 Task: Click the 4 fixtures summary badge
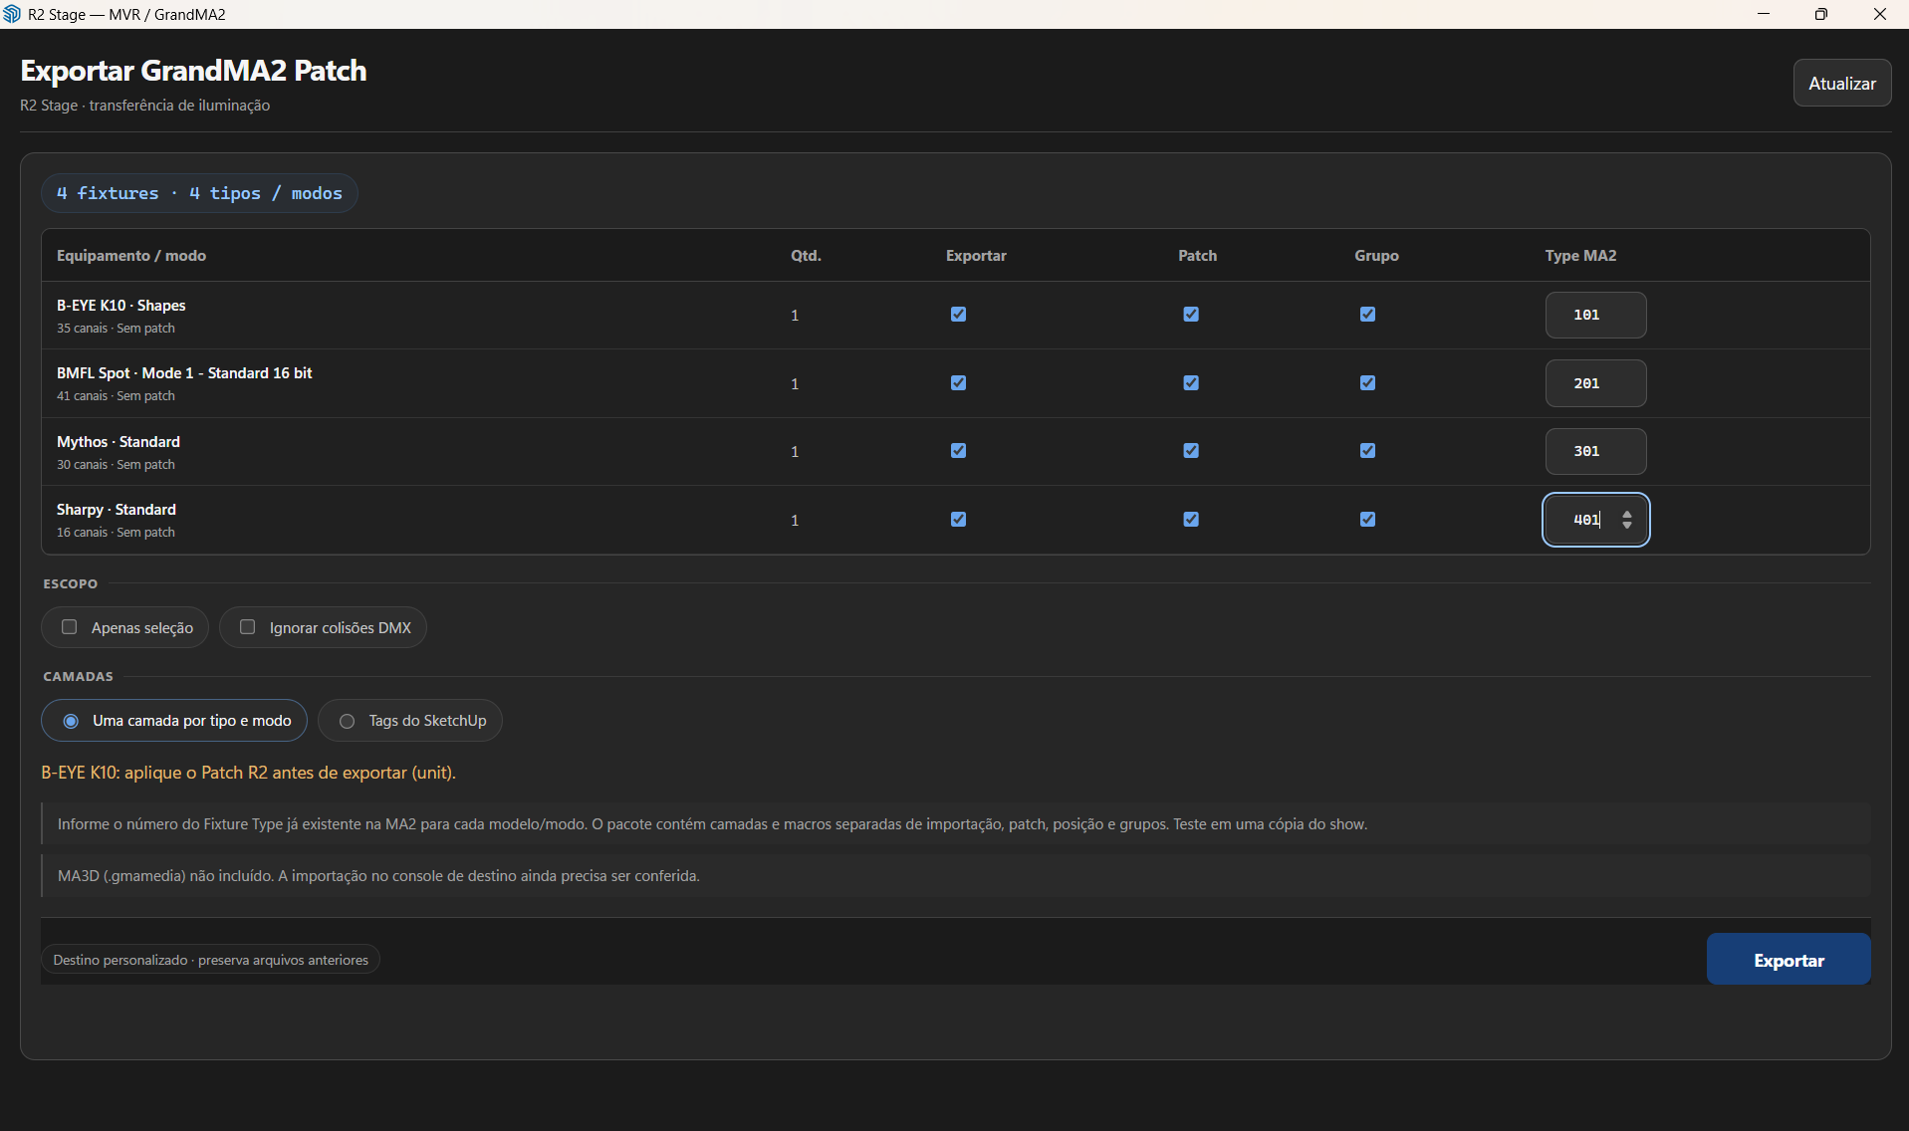point(199,193)
